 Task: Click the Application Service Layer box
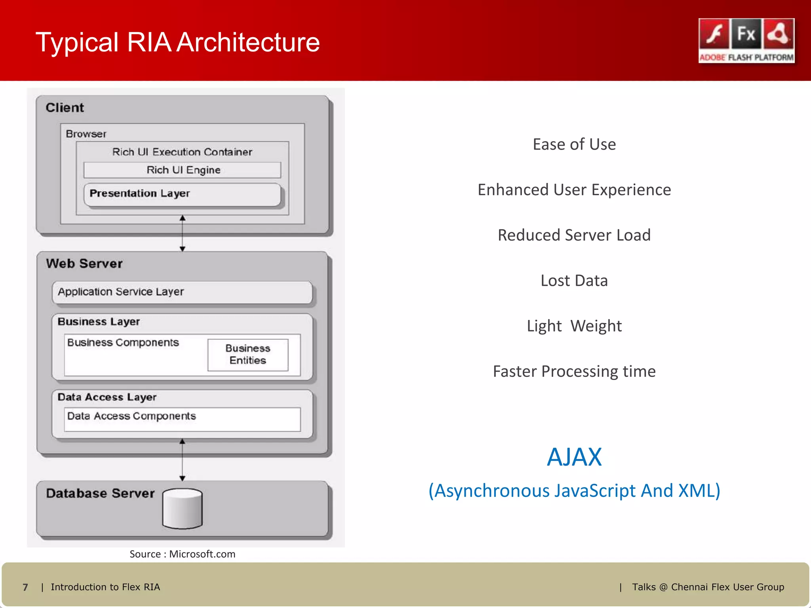182,292
